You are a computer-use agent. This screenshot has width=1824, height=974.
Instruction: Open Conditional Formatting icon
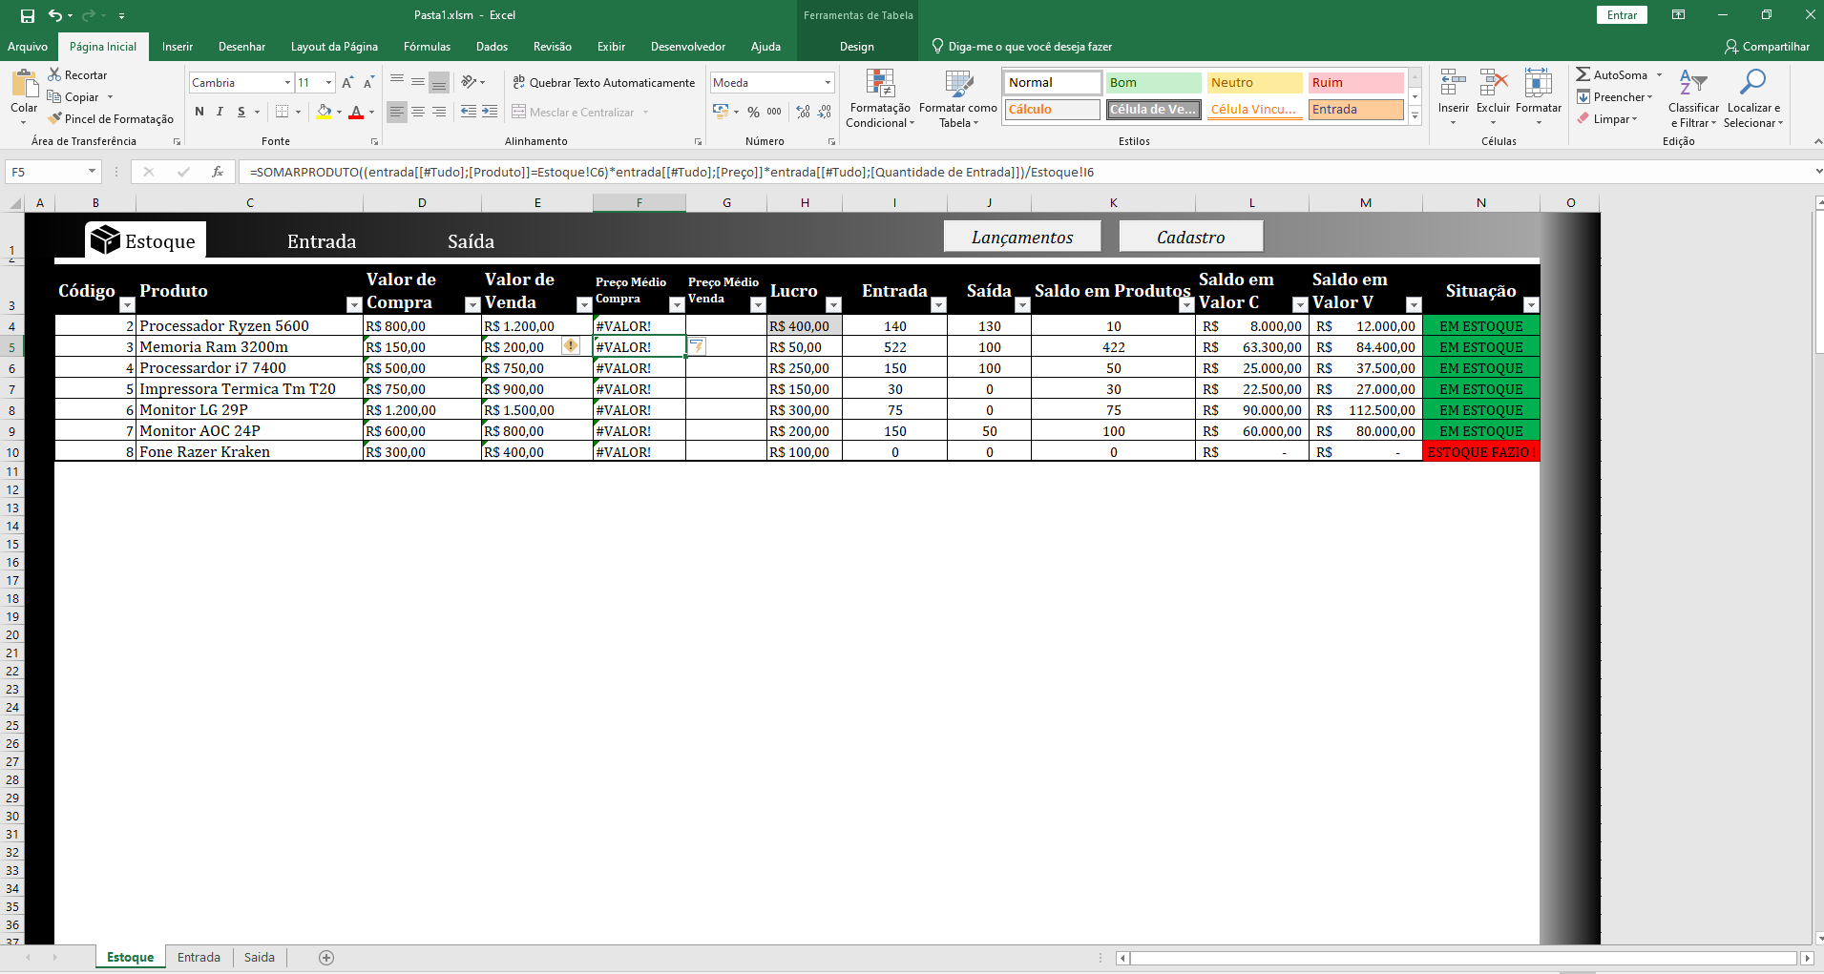(879, 85)
